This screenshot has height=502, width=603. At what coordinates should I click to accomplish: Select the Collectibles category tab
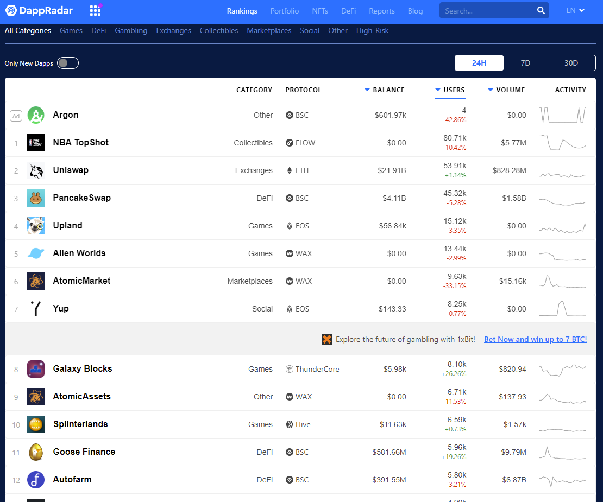click(x=219, y=31)
